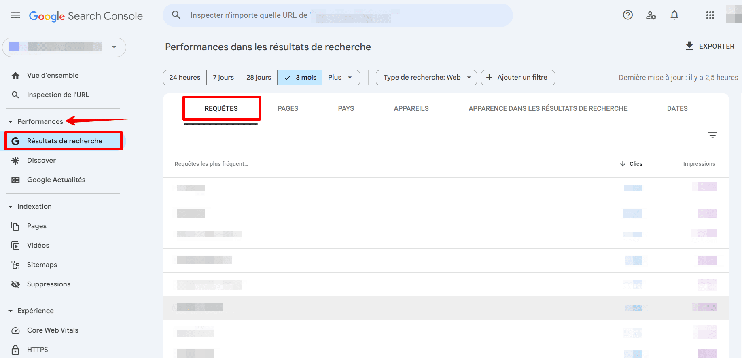Open APPARENCE DANS LES RÉSULTATS DE RECHERCHE tab
The height and width of the screenshot is (358, 742).
[548, 108]
